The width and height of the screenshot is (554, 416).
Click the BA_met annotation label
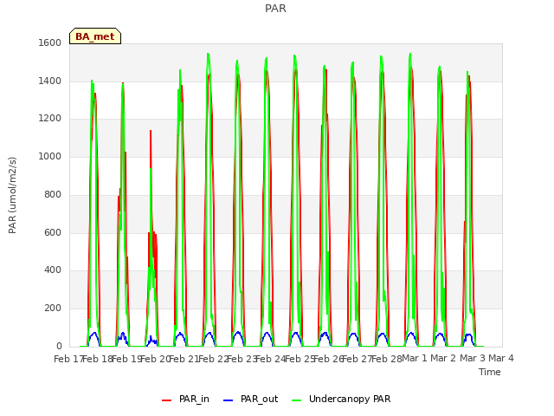pyautogui.click(x=95, y=36)
